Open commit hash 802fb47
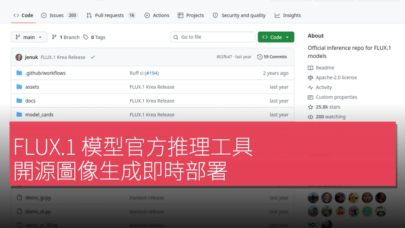Image resolution: width=405 pixels, height=228 pixels. tap(224, 57)
